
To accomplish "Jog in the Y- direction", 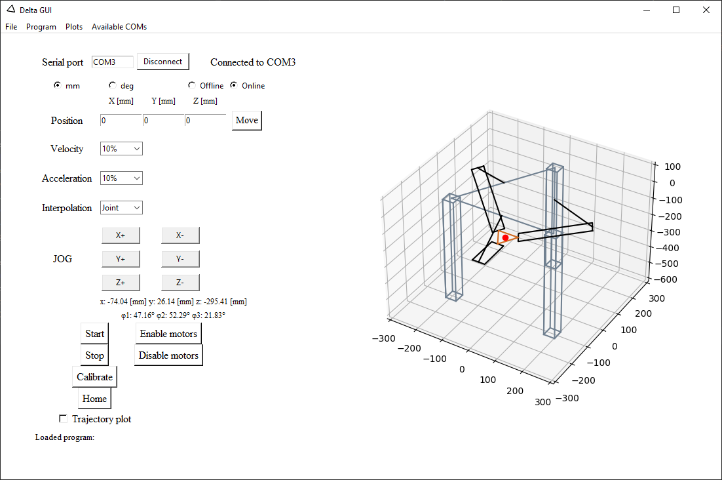I will pos(180,259).
